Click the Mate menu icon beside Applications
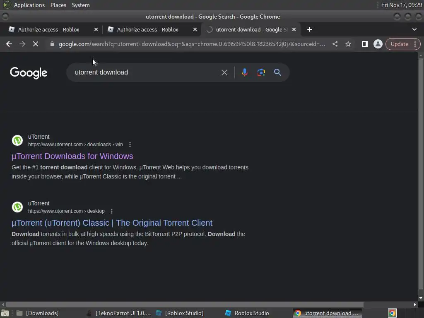This screenshot has width=424, height=318. pos(7,5)
